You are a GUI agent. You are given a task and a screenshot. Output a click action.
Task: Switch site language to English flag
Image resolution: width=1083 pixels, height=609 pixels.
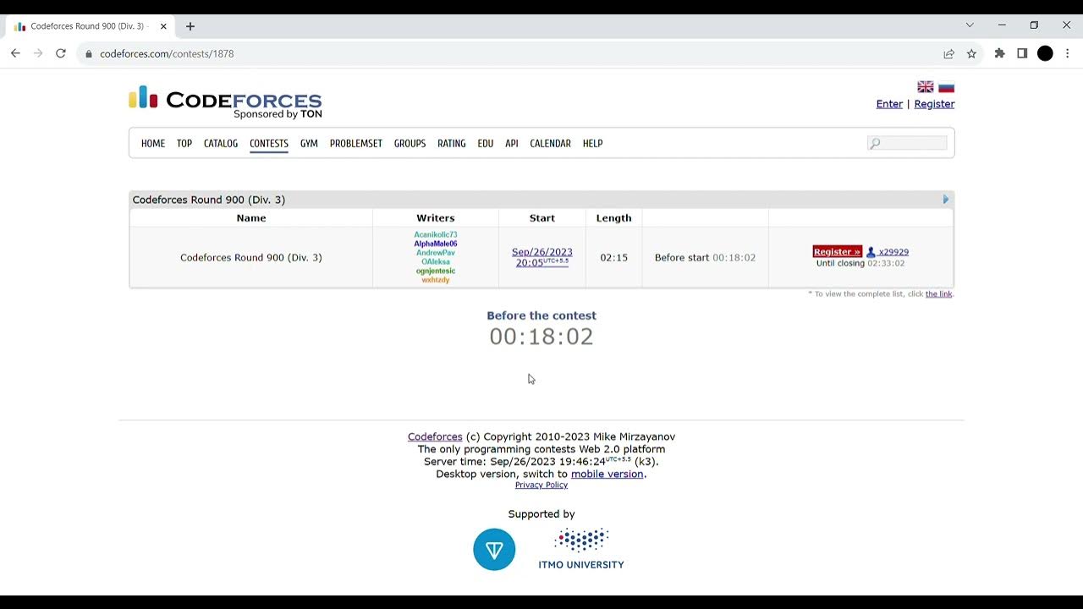(x=926, y=87)
